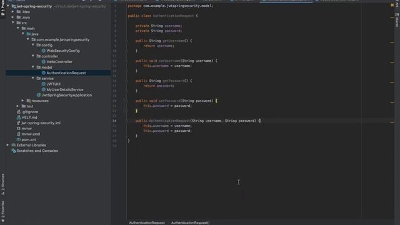Collapse the main folder arrow
The width and height of the screenshot is (400, 225).
coord(18,28)
